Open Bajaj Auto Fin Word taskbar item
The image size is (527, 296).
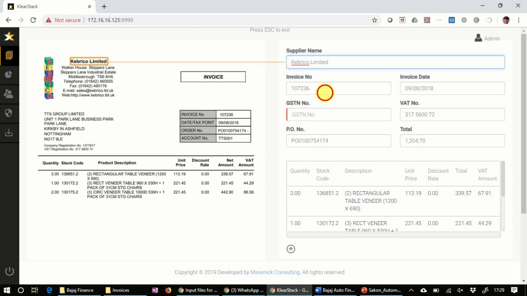tap(335, 290)
